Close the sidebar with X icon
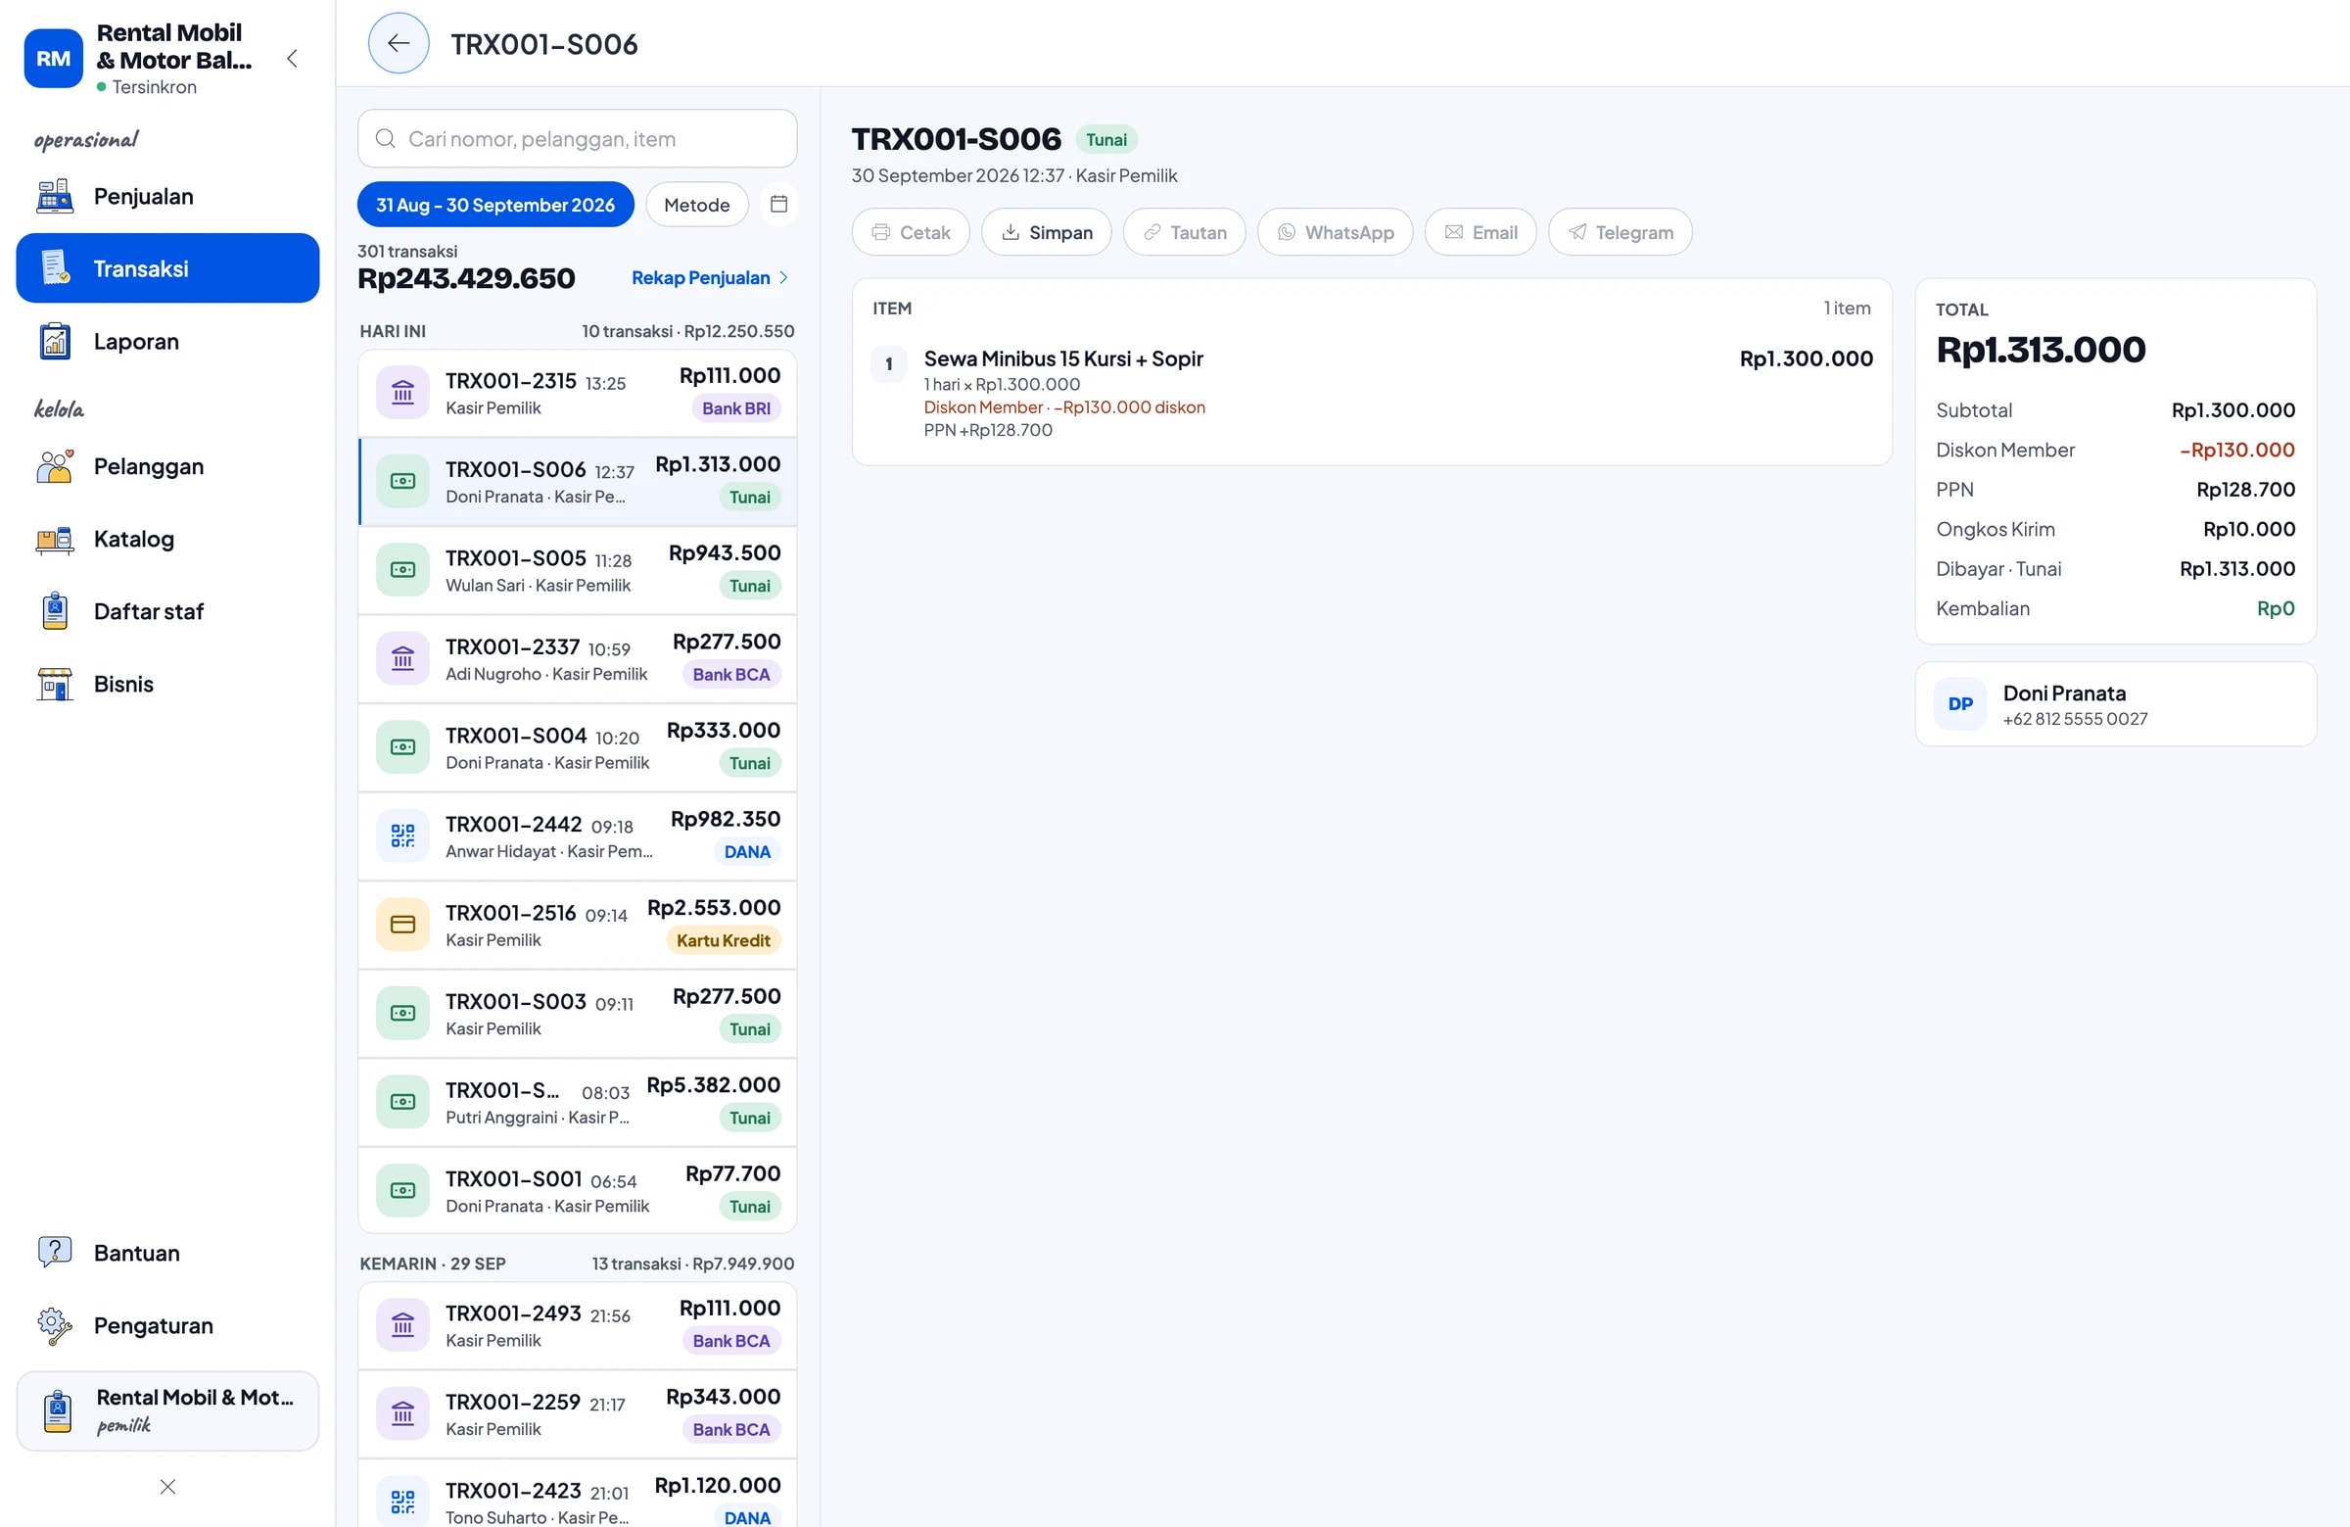This screenshot has width=2350, height=1527. tap(167, 1487)
